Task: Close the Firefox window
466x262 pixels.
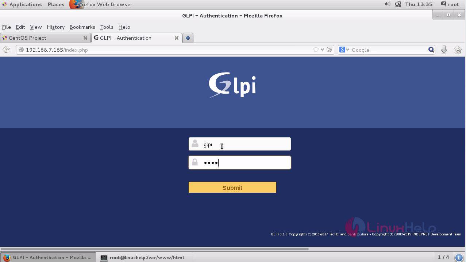Action: pos(459,15)
